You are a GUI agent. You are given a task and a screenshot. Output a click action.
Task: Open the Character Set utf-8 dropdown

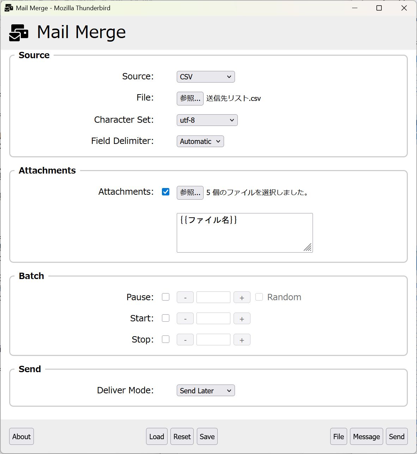[x=207, y=120]
